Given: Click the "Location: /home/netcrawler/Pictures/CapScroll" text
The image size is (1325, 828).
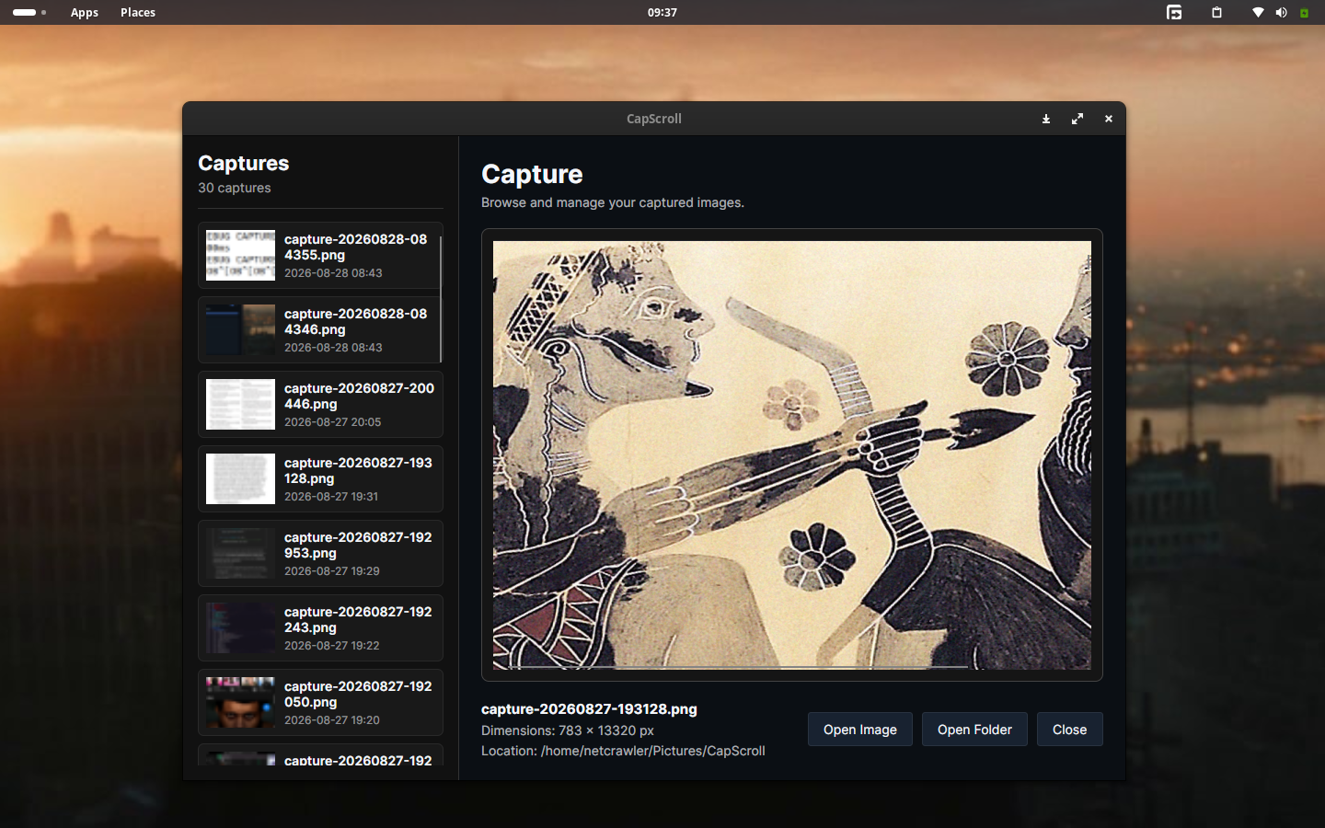Looking at the screenshot, I should 623,751.
